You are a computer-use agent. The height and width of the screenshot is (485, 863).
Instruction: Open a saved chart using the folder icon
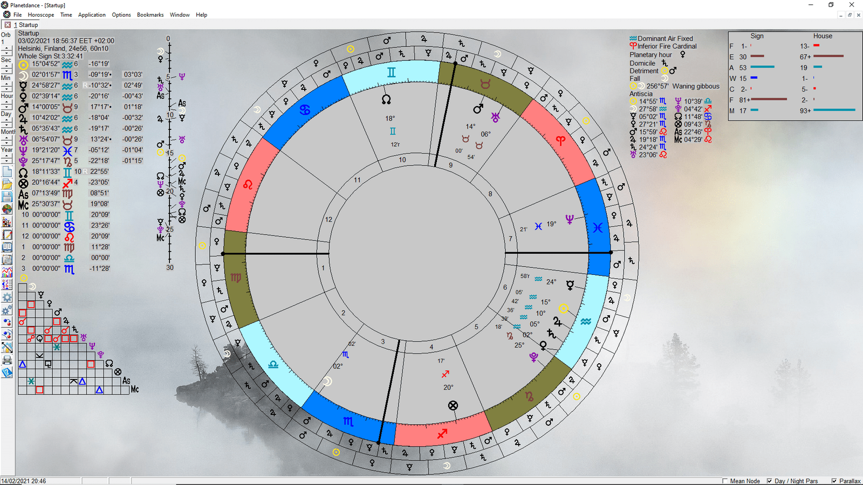7,184
